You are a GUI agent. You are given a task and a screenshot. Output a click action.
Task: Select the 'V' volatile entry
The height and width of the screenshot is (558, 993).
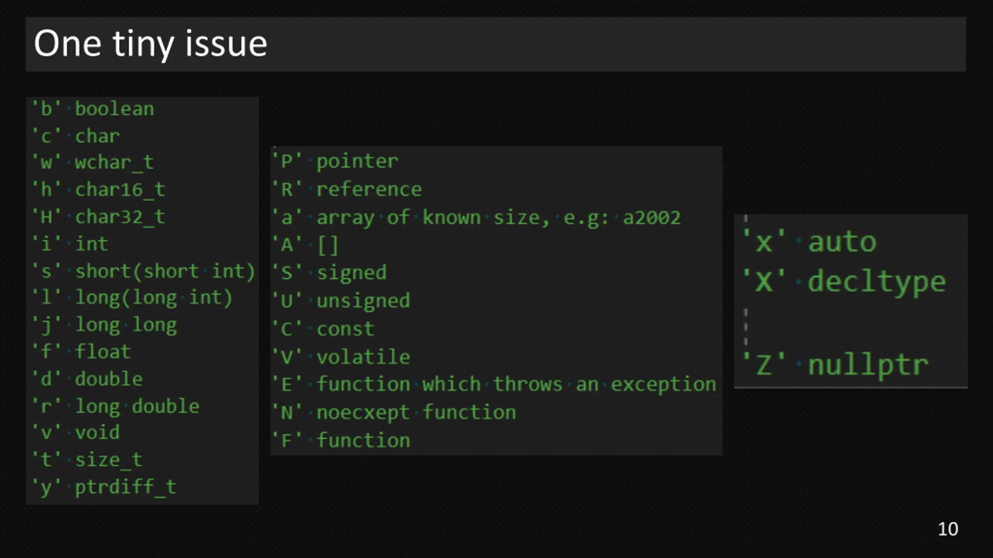point(341,357)
